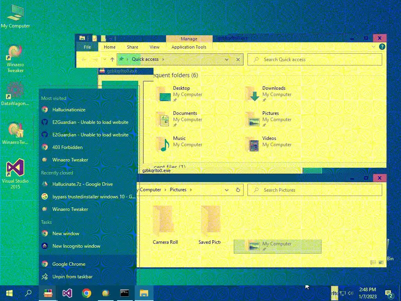Click the gzbkqrlto0.exe taskbar icon
Image resolution: width=401 pixels, height=301 pixels.
pos(48,293)
